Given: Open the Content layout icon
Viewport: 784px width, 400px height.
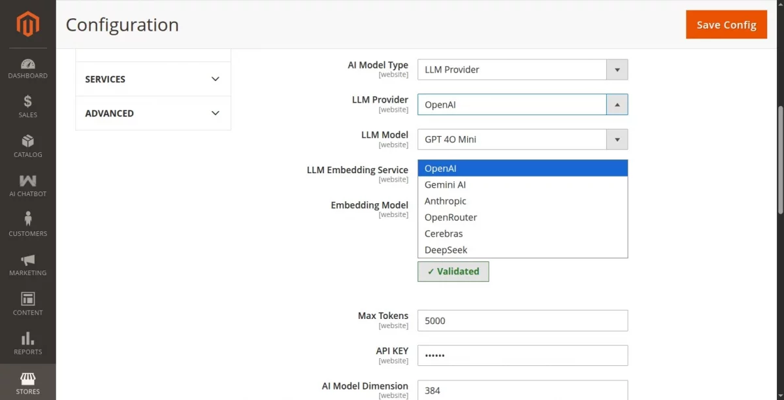Looking at the screenshot, I should click(27, 299).
